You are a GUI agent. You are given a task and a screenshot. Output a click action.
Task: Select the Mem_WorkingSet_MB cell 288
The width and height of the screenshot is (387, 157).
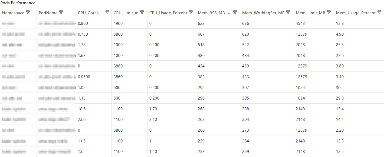(x=245, y=109)
